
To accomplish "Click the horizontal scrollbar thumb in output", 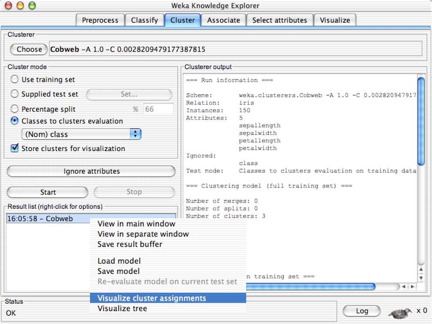I will 311,287.
